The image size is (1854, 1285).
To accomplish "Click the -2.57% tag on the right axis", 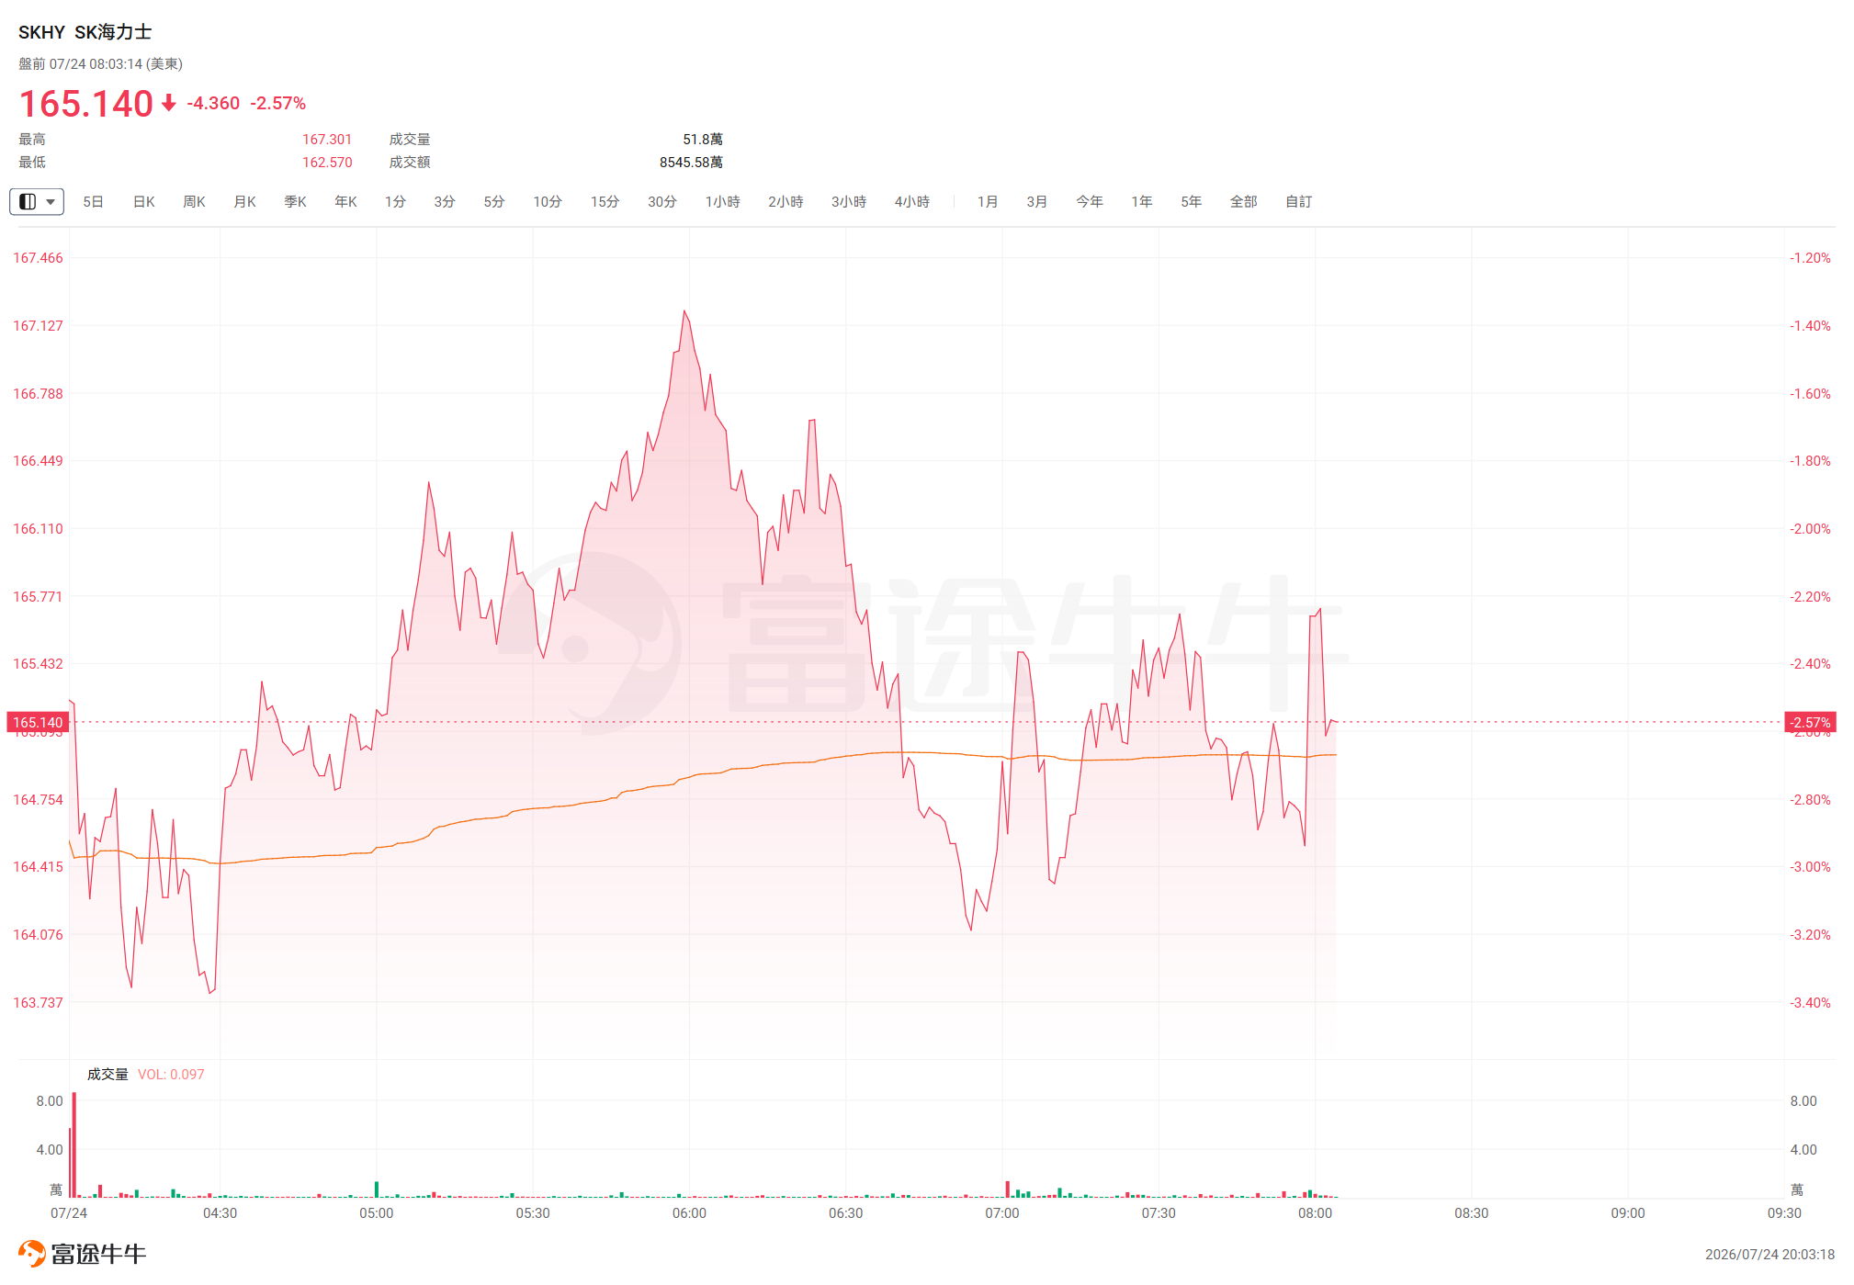I will (x=1810, y=723).
